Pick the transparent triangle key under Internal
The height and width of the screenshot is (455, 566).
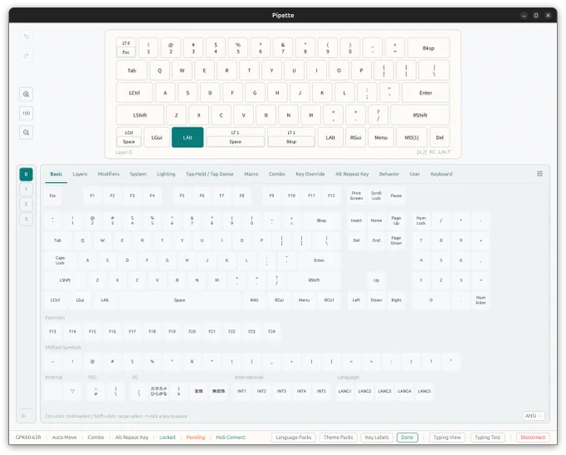pos(72,391)
